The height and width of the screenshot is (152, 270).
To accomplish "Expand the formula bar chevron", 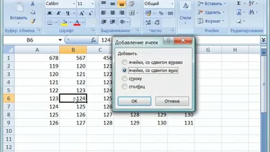I will (x=263, y=40).
